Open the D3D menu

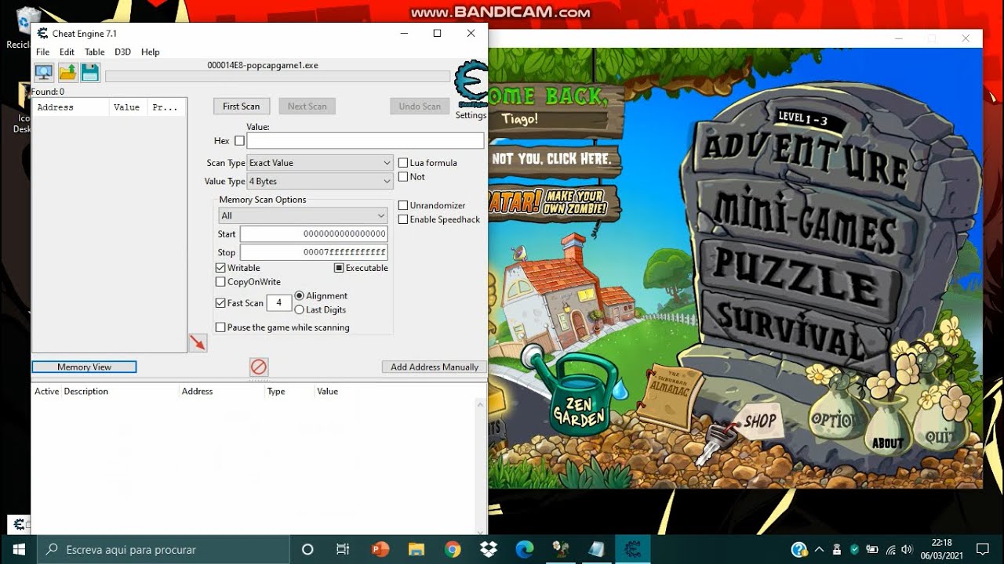[x=122, y=52]
